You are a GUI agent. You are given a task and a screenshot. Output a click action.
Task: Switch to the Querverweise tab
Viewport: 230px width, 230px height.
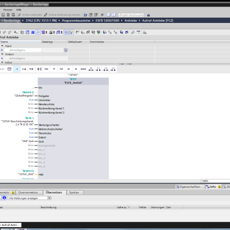point(28,192)
